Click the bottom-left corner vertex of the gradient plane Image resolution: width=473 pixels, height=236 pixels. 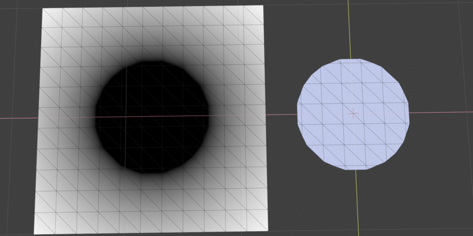coord(34,234)
